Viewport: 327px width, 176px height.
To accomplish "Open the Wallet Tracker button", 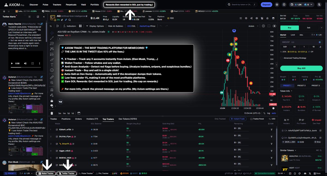I will point(46,173).
